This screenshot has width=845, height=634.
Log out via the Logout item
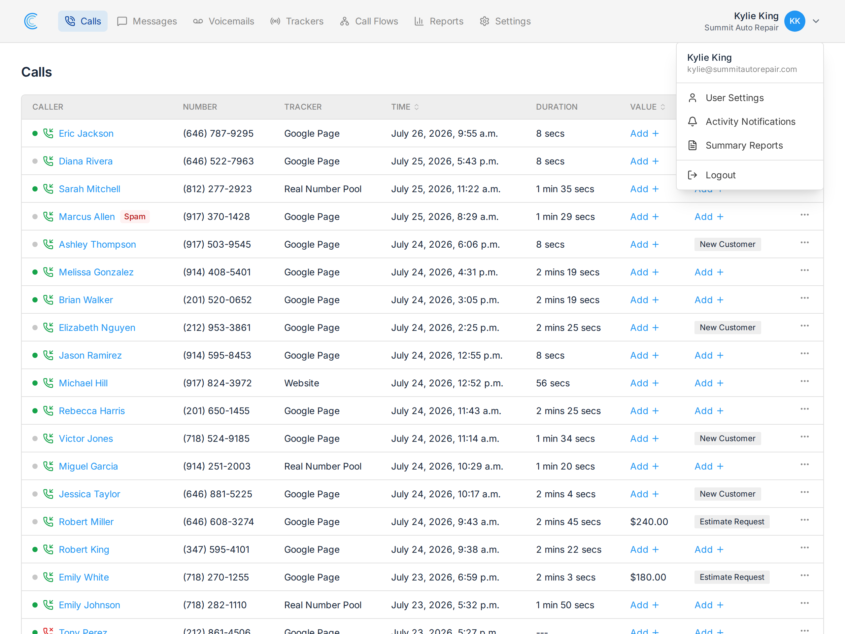click(750, 175)
